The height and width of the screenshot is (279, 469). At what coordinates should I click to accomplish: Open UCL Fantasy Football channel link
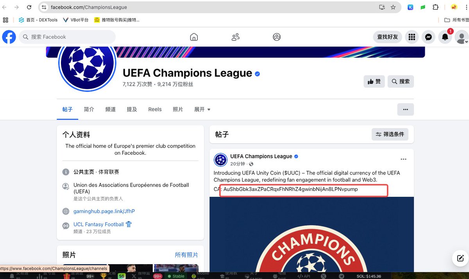click(x=103, y=224)
